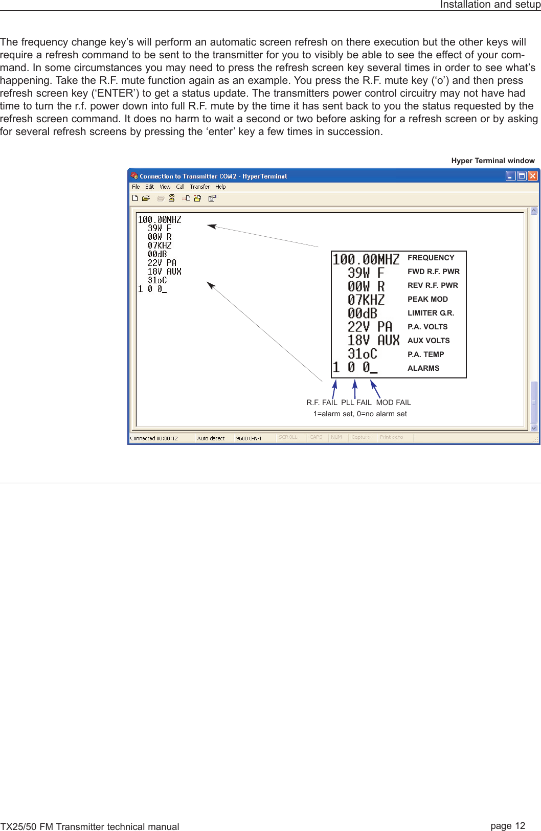541x831 pixels.
Task: Click the Open folder toolbar icon
Action: coord(146,198)
